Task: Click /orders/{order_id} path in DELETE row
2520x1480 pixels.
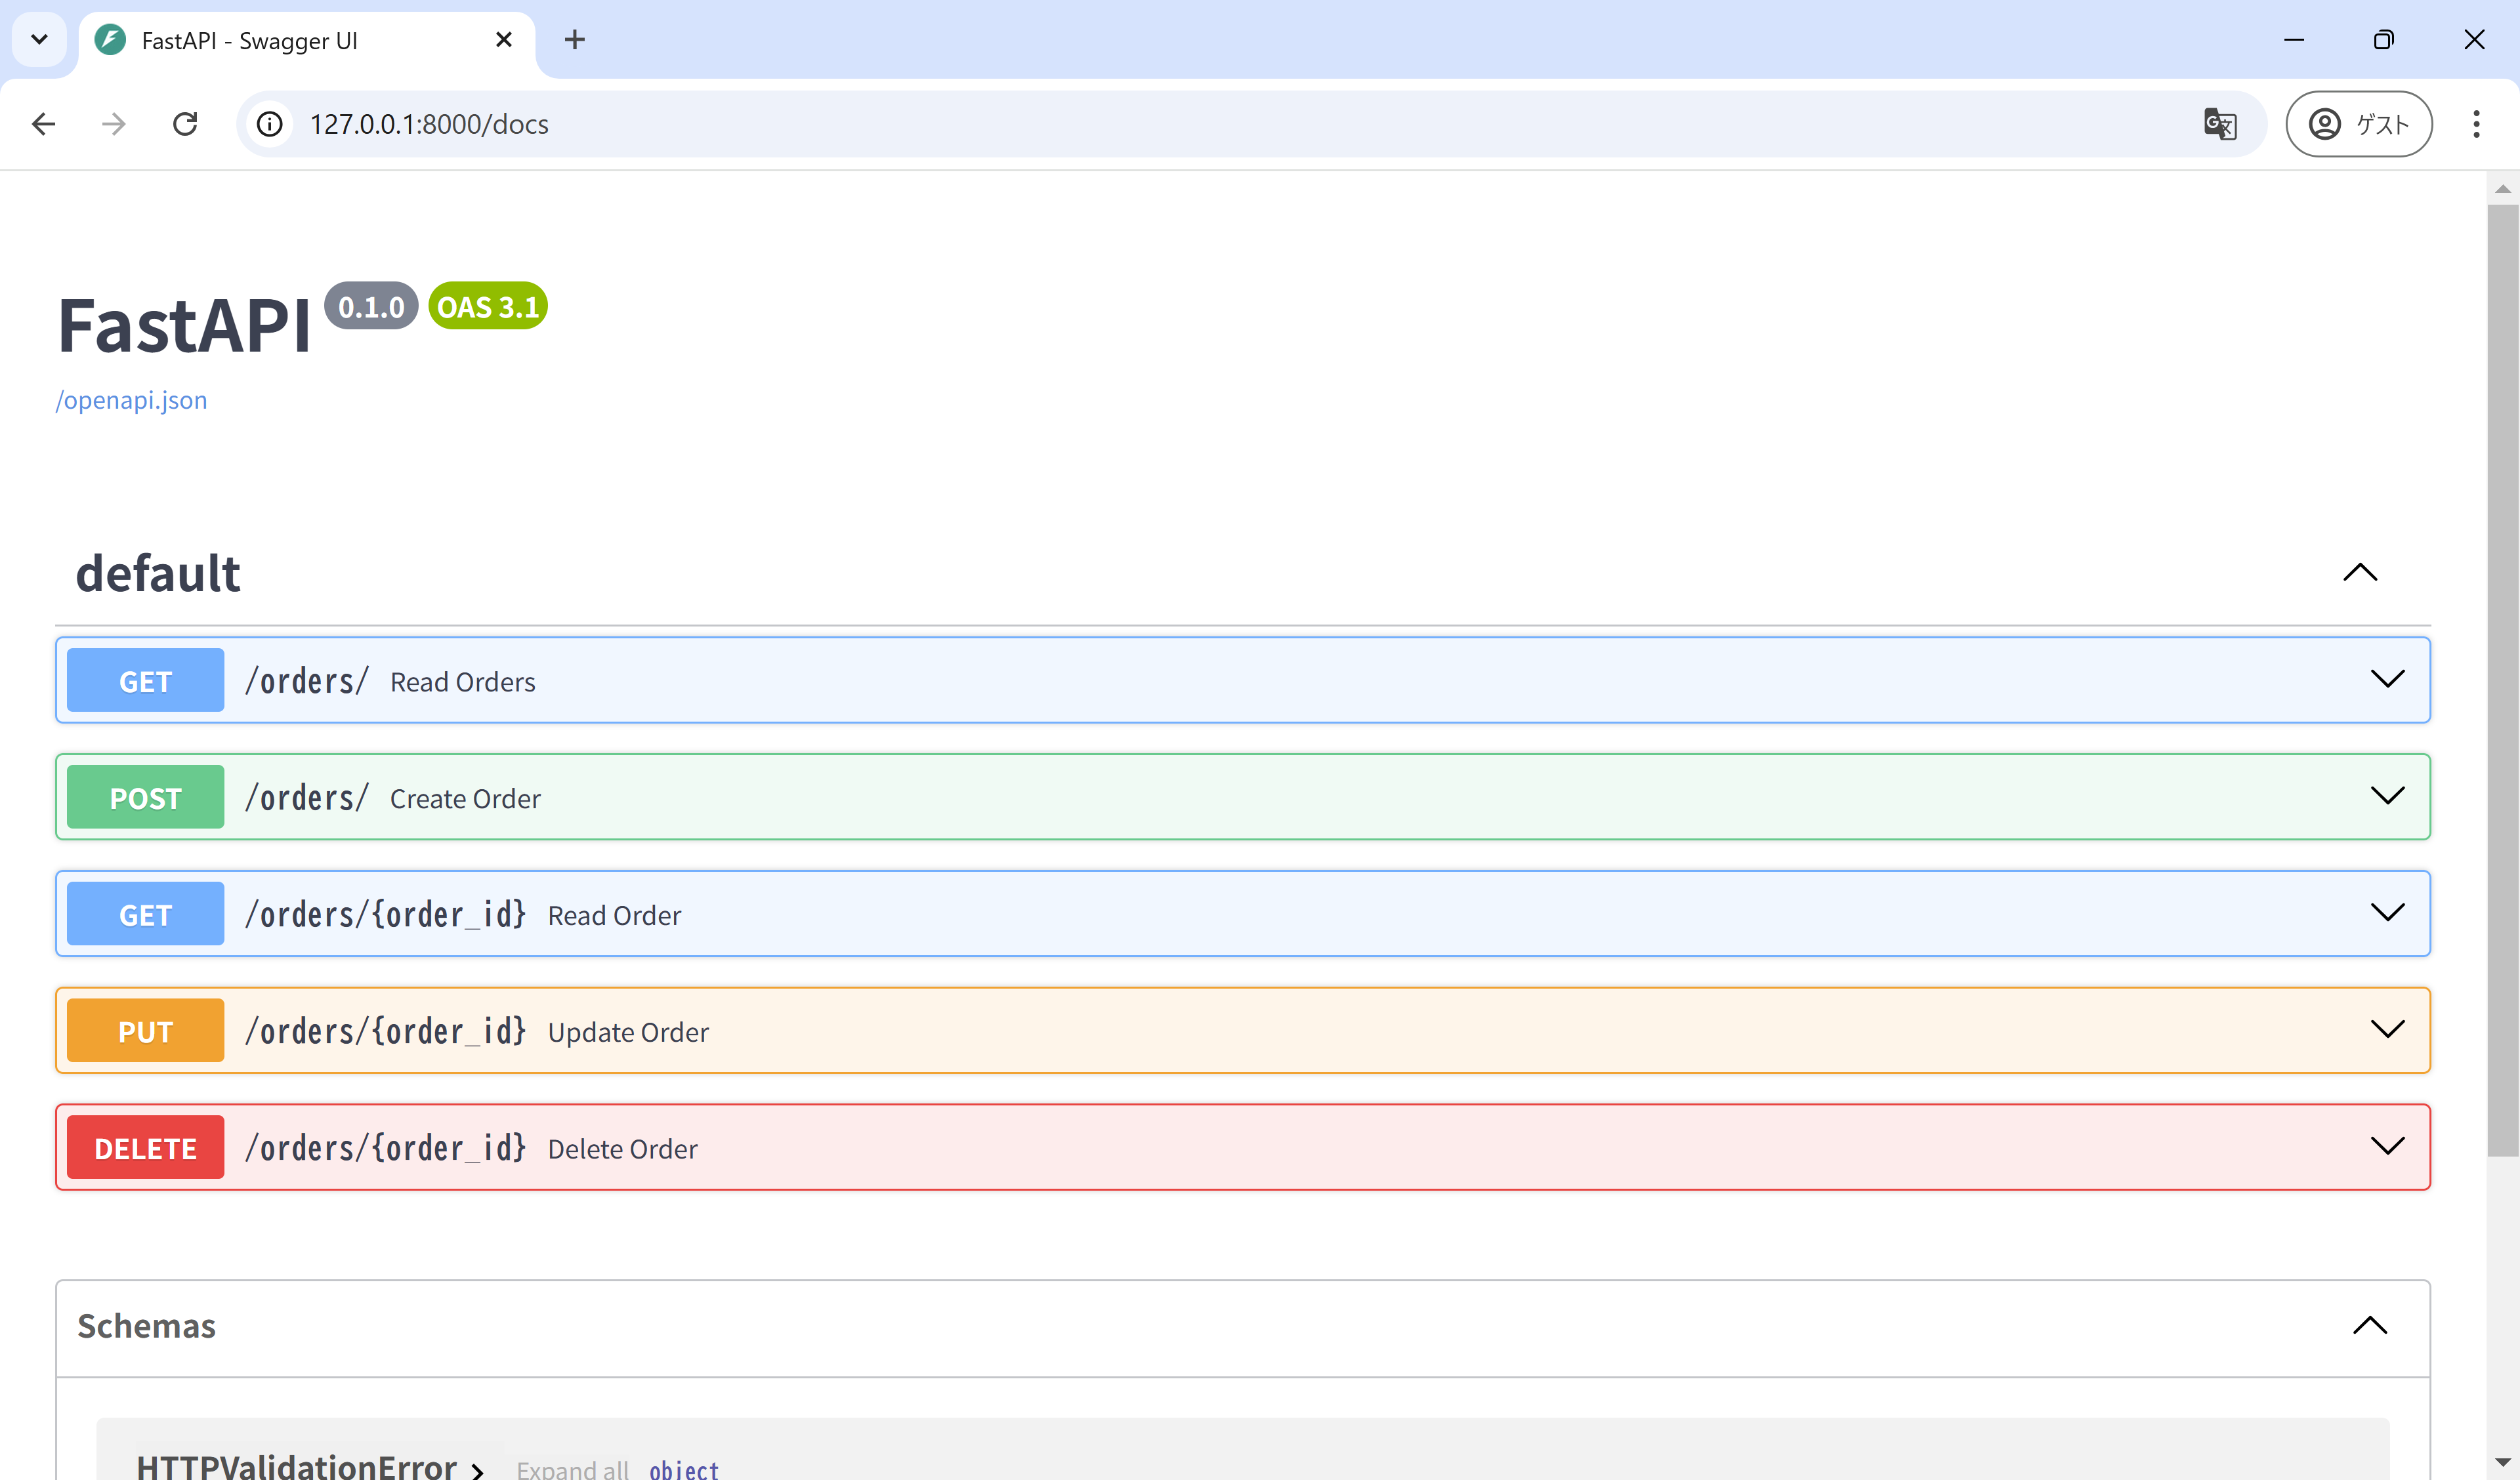Action: tap(386, 1148)
